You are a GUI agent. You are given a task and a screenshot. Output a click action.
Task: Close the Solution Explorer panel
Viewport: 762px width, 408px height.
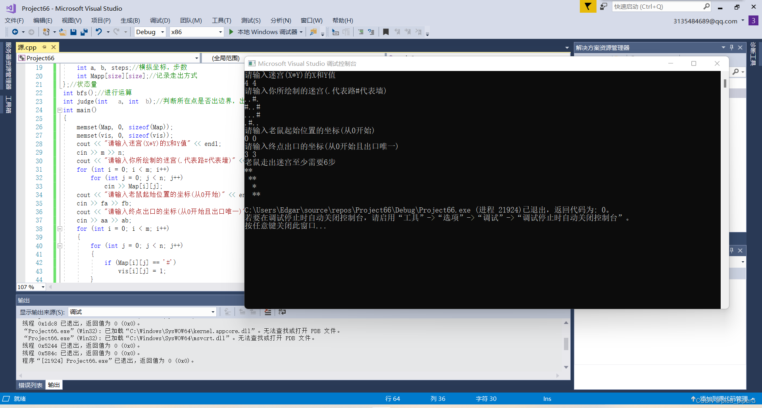[x=740, y=48]
